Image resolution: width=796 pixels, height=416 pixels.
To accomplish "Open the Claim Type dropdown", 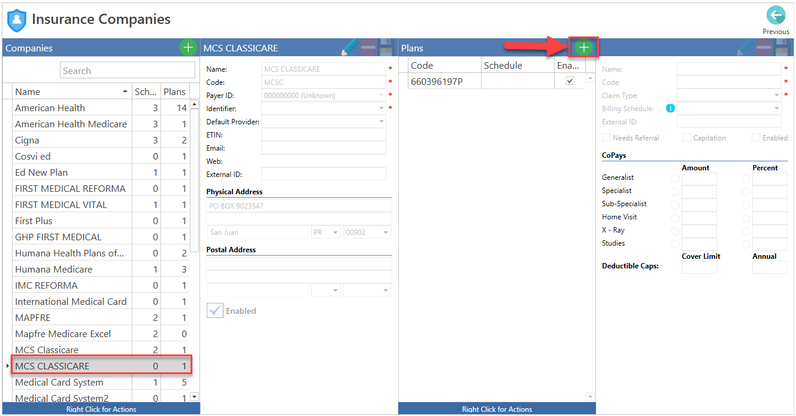I will point(776,95).
